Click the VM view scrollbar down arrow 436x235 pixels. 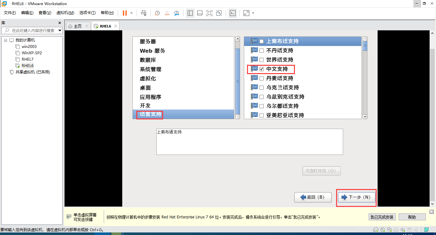[432, 204]
